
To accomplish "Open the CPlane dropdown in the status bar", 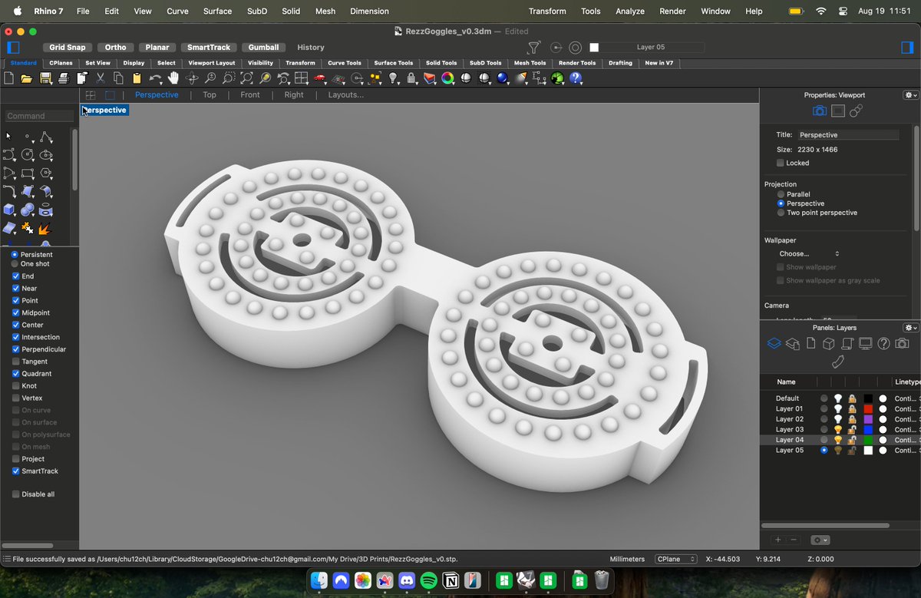I will pos(675,559).
